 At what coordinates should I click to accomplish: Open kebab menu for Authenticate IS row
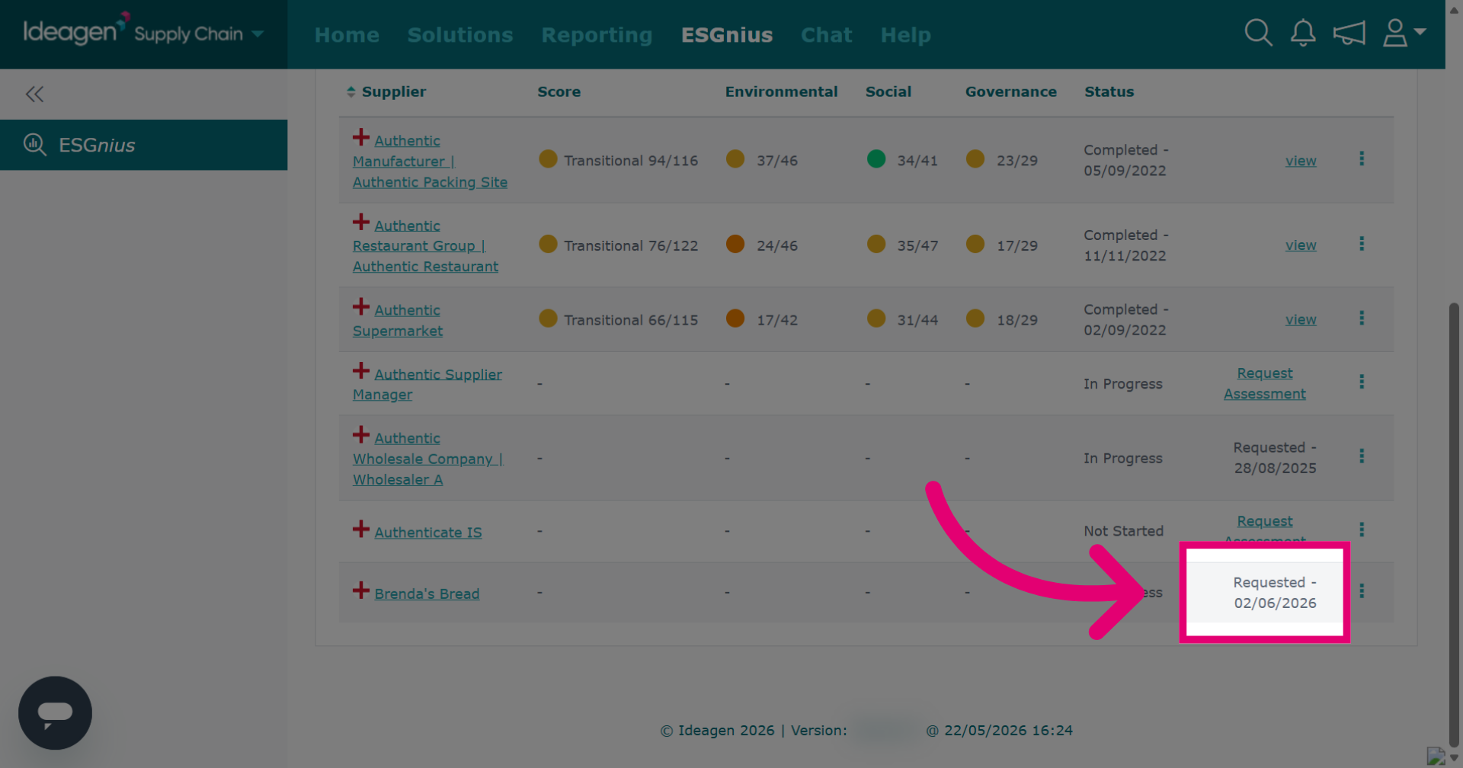point(1362,530)
